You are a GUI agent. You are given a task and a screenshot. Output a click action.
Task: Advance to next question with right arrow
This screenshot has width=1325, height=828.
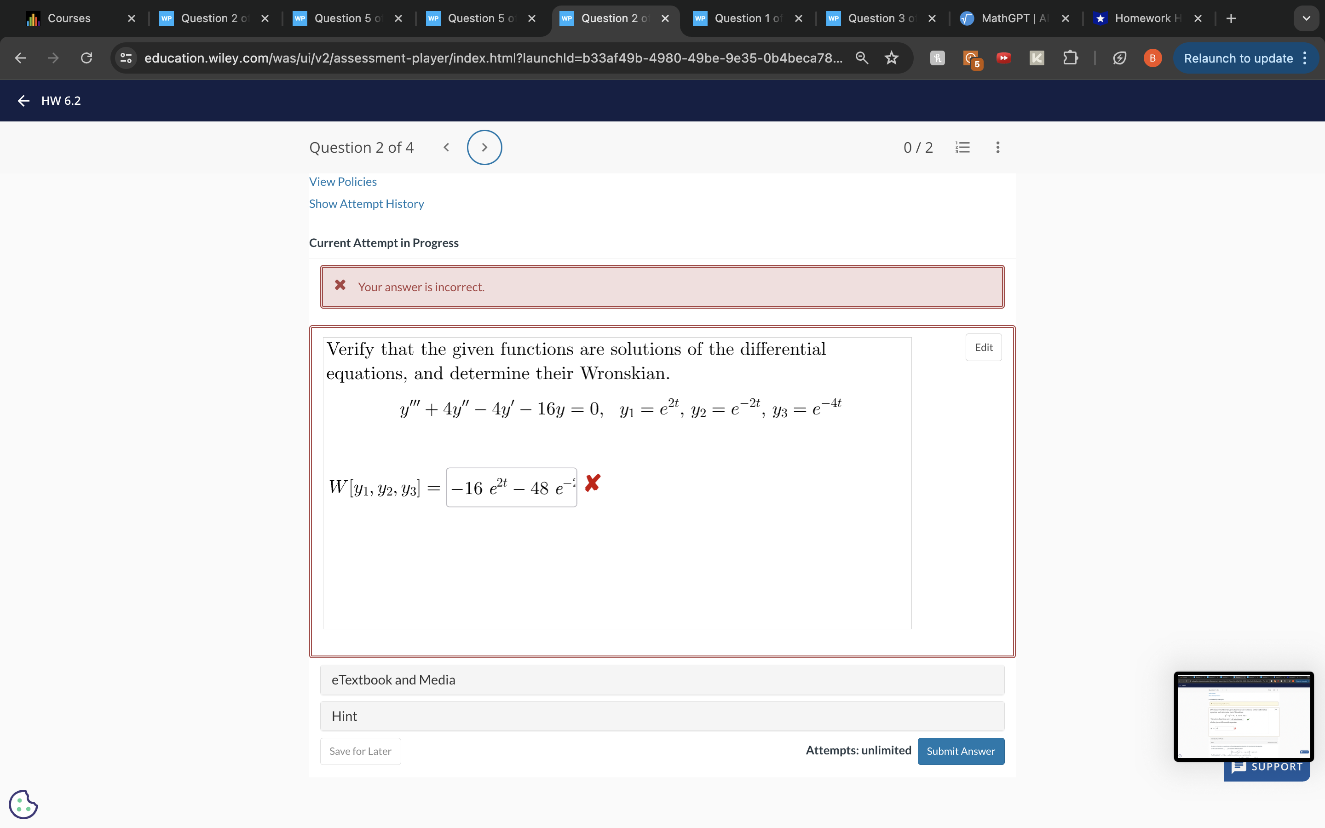click(484, 147)
